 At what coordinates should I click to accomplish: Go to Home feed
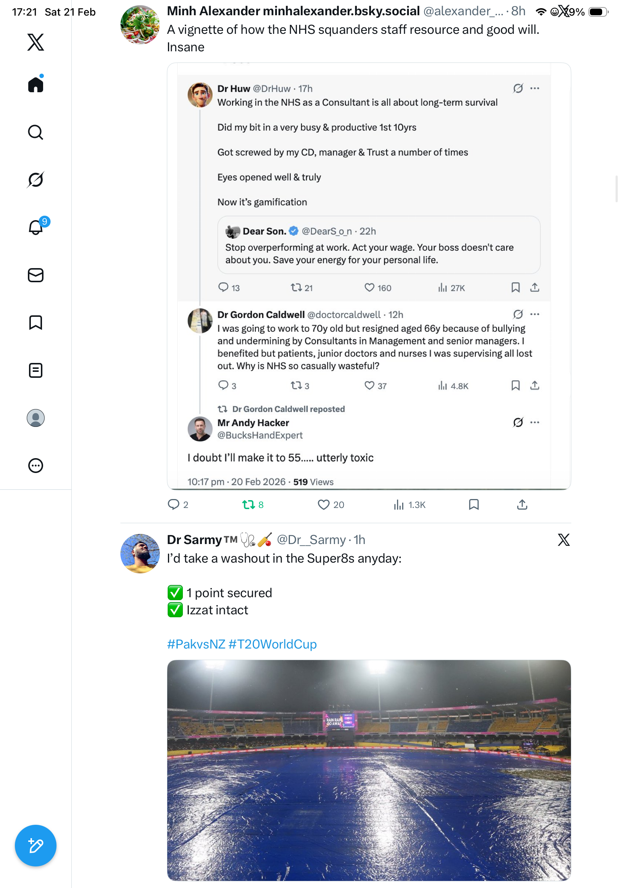[36, 85]
